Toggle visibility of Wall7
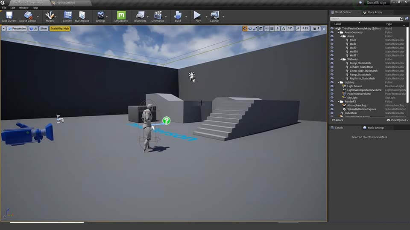This screenshot has height=230, width=410. coord(332,44)
